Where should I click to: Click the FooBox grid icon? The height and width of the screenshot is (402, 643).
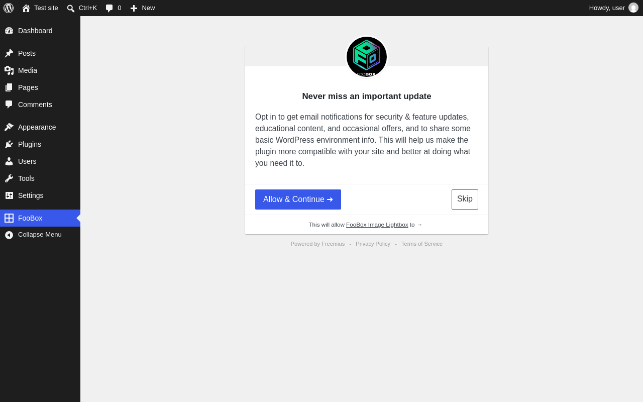tap(9, 218)
